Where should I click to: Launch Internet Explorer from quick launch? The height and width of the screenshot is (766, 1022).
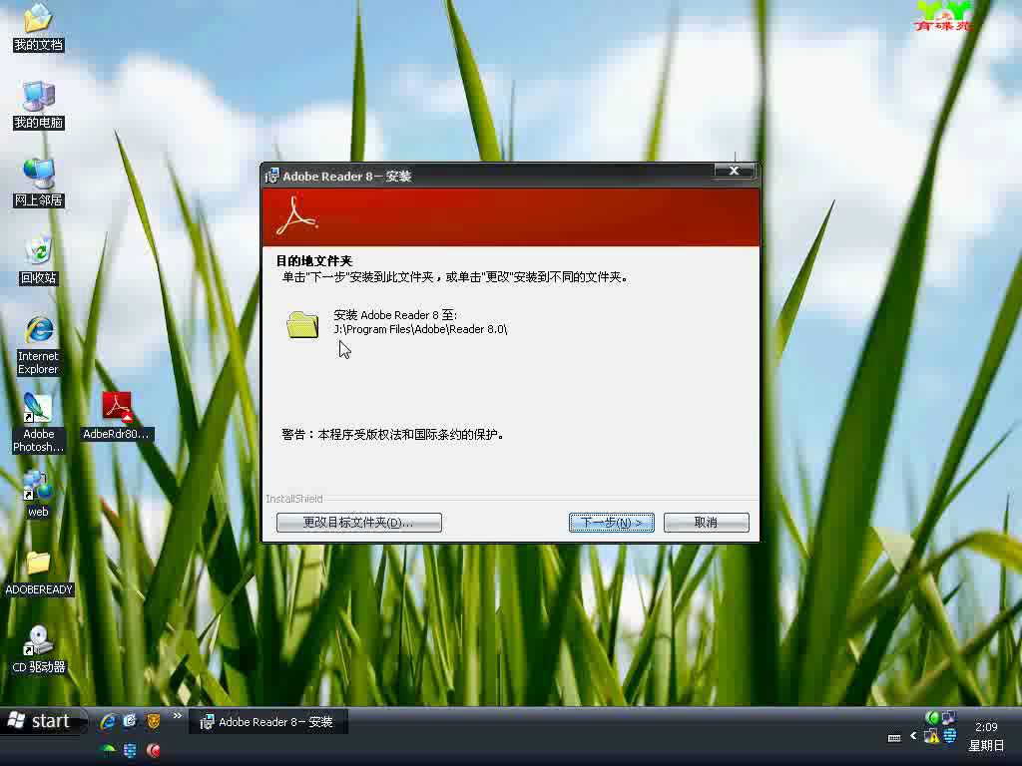click(x=108, y=721)
